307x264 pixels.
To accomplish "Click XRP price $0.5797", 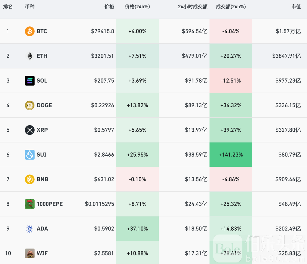I will tap(104, 130).
